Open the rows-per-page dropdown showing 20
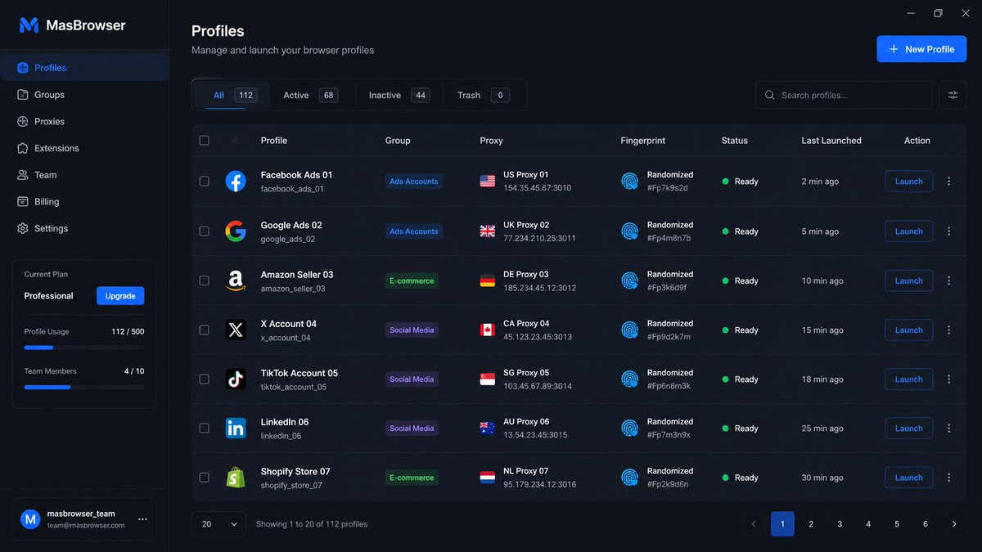This screenshot has width=982, height=552. click(x=218, y=524)
